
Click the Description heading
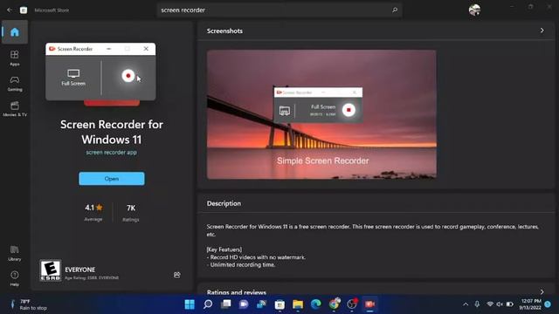[224, 203]
